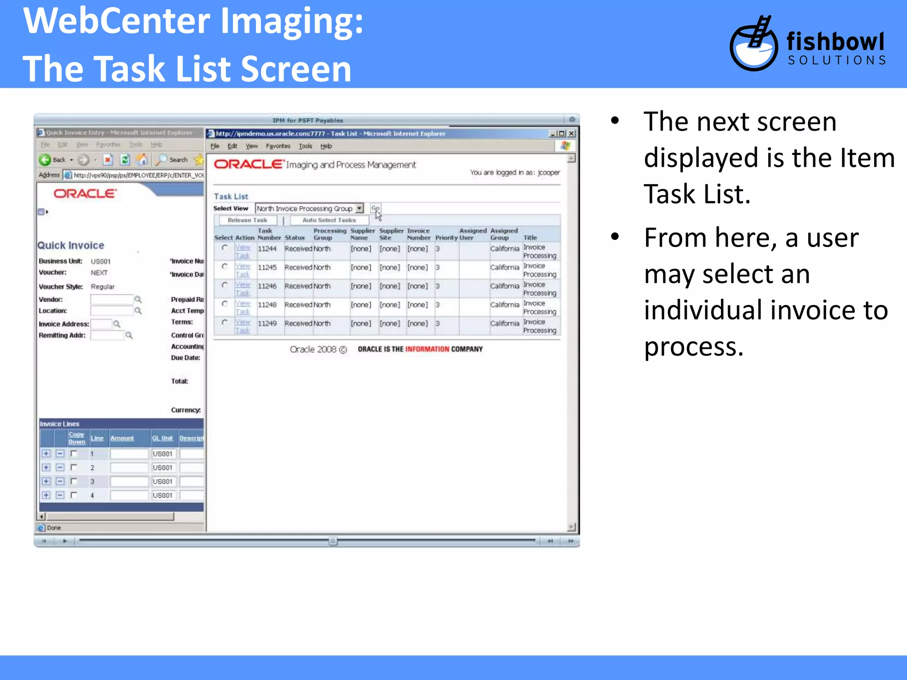Check Copy Down box for line 3
907x680 pixels.
74,481
